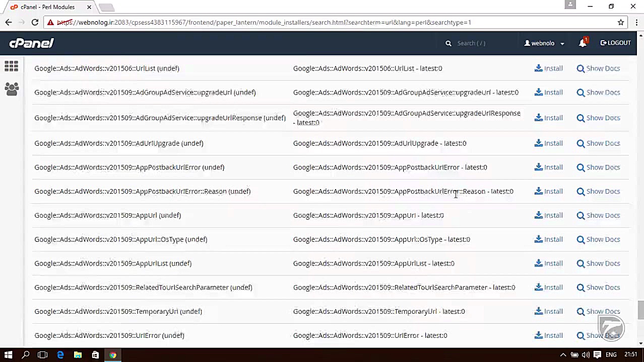Open the notifications bell icon
The height and width of the screenshot is (362, 644).
pos(583,43)
